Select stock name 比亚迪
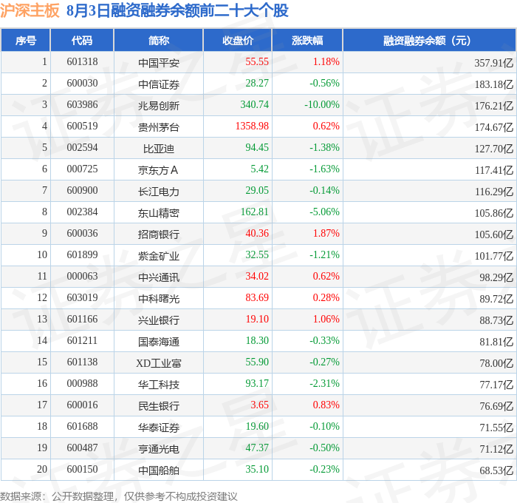 pos(159,148)
